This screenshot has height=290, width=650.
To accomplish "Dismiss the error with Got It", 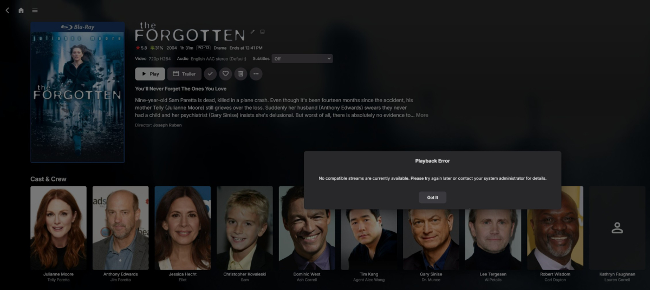I will click(x=432, y=198).
